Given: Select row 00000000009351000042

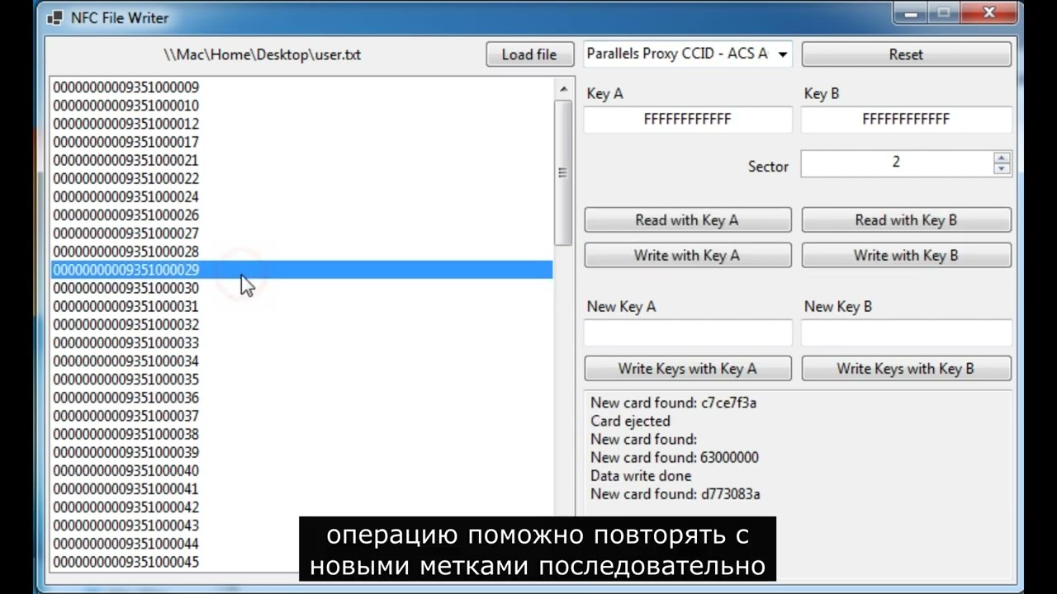Looking at the screenshot, I should [x=301, y=507].
